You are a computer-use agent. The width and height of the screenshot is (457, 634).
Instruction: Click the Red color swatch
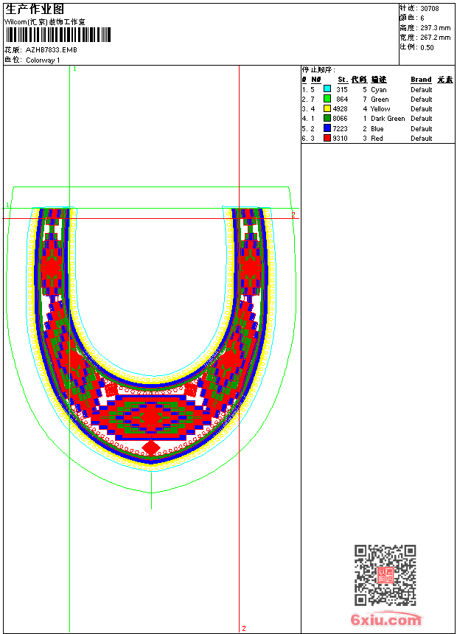(327, 138)
